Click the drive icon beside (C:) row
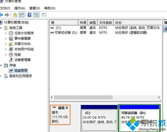This screenshot has width=167, height=132. coord(52,28)
